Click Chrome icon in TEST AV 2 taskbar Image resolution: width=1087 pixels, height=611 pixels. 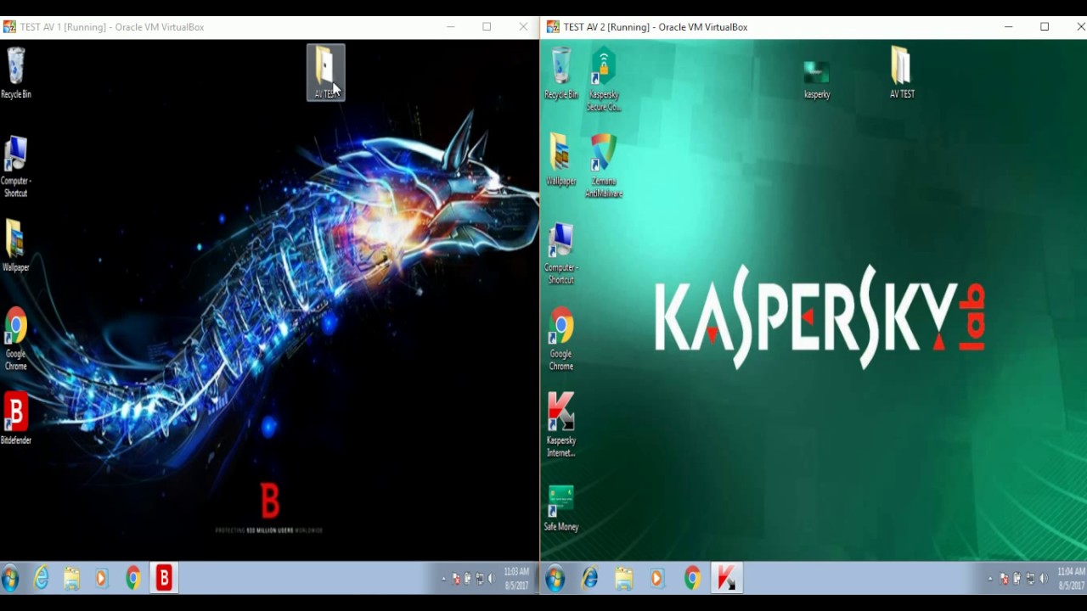click(692, 579)
